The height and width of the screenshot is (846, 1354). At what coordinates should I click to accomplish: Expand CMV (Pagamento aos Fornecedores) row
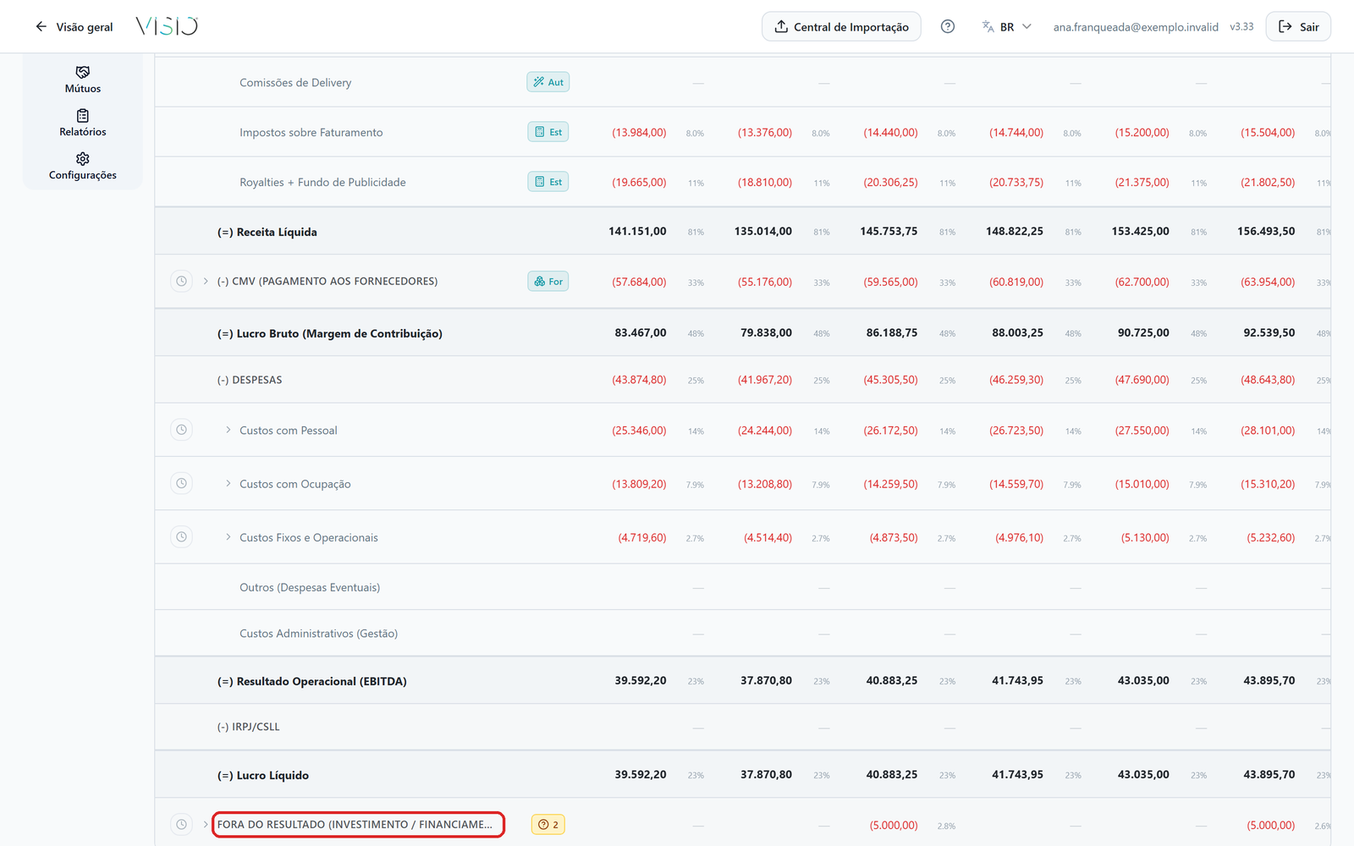click(206, 281)
